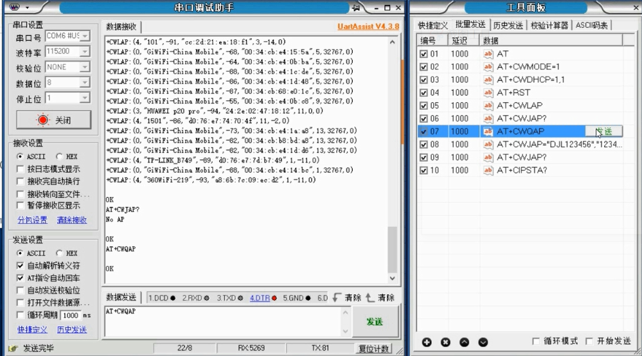
Task: Click the red close-port button
Action: 53,120
